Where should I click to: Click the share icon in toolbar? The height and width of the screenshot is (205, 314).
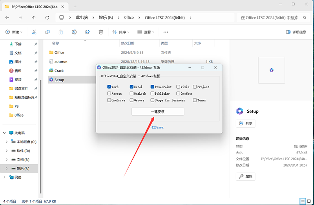[88, 32]
